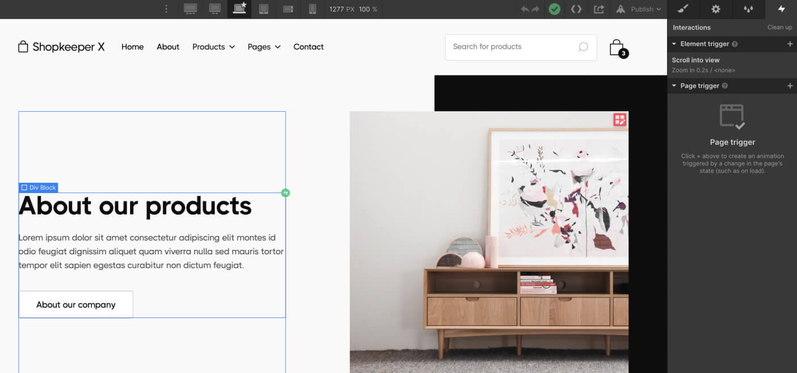Open the Style Manager droplets panel
This screenshot has height=373, width=797.
pos(748,9)
